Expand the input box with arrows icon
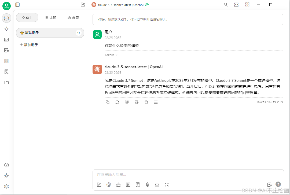 (x=167, y=185)
